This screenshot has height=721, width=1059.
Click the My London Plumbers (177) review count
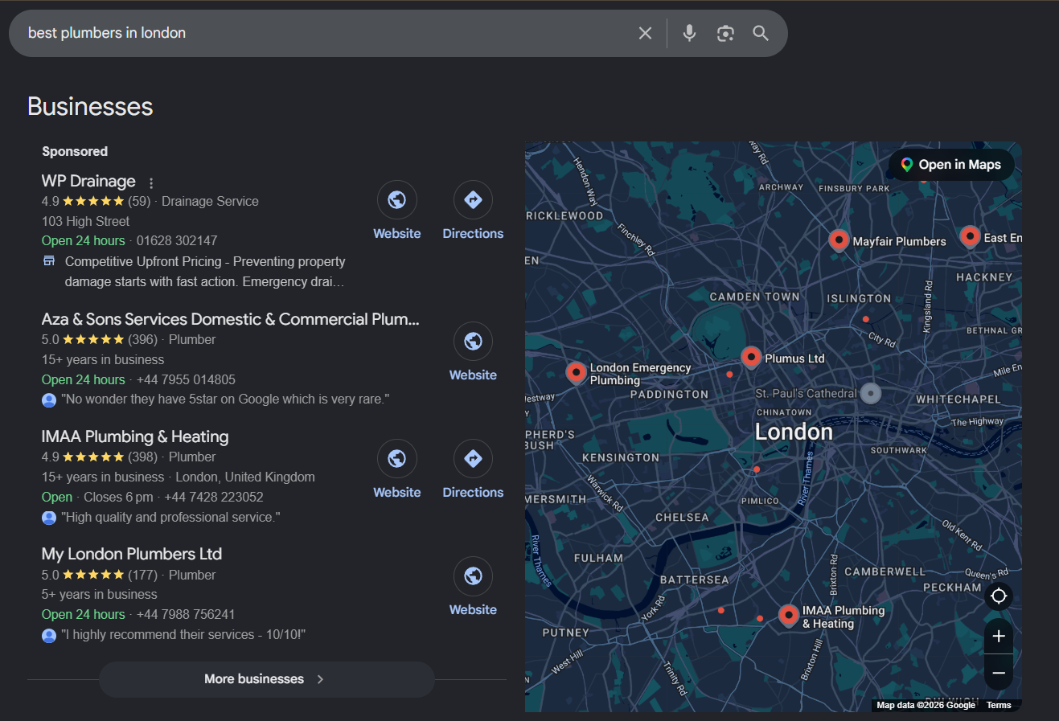point(143,576)
